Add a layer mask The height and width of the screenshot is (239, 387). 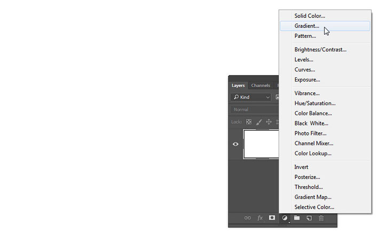(x=272, y=218)
